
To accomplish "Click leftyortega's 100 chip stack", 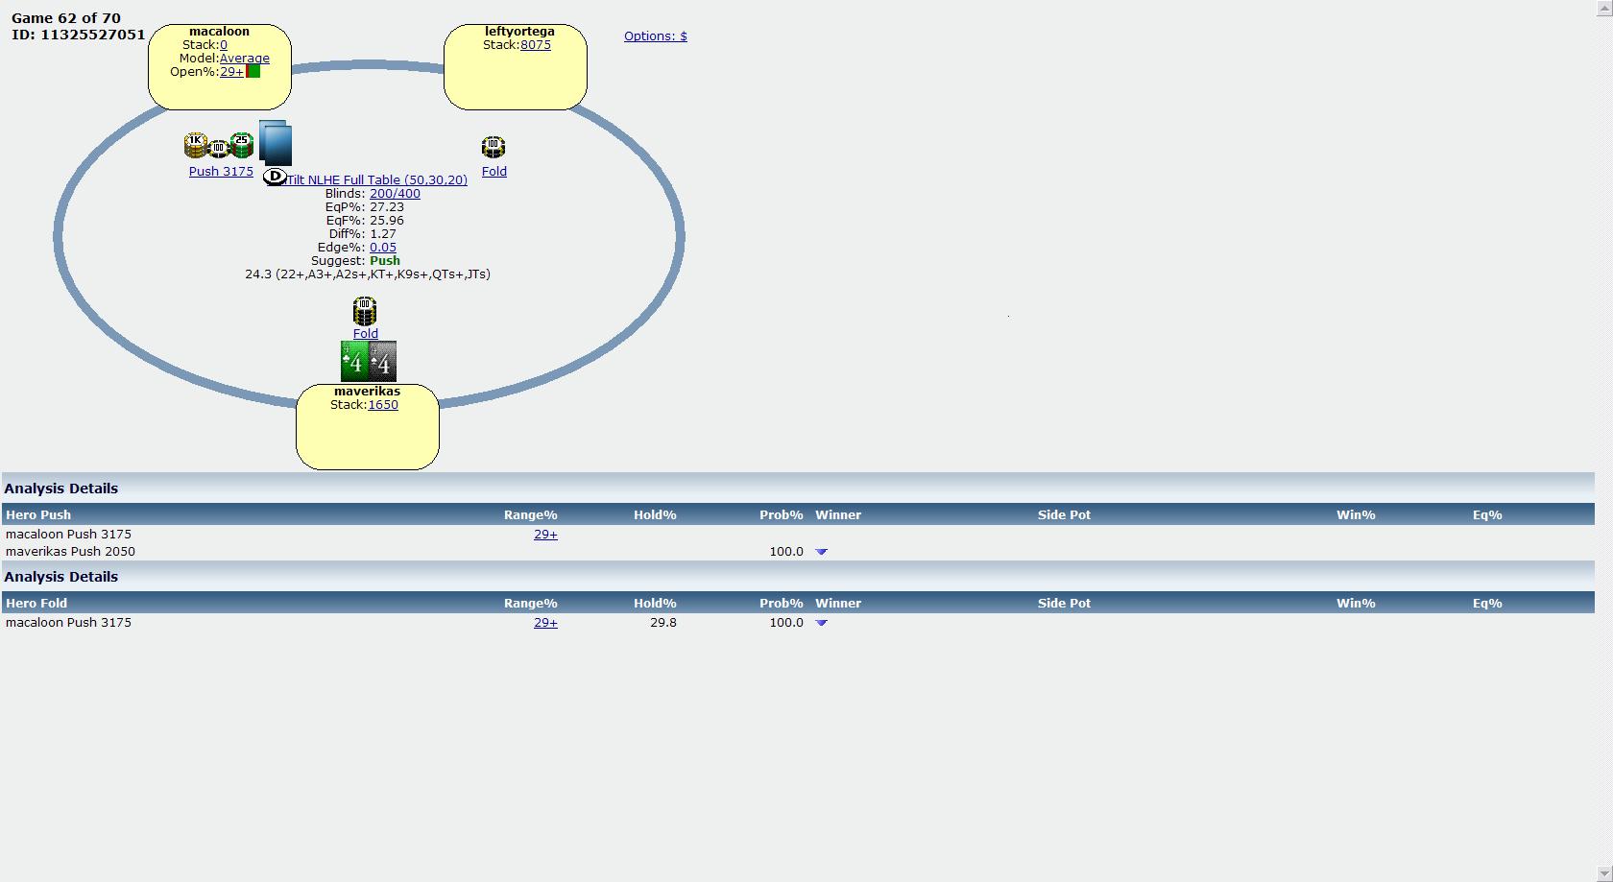I will point(494,148).
